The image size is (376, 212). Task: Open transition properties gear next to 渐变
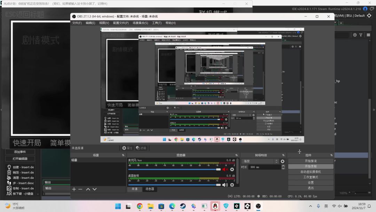click(x=283, y=161)
